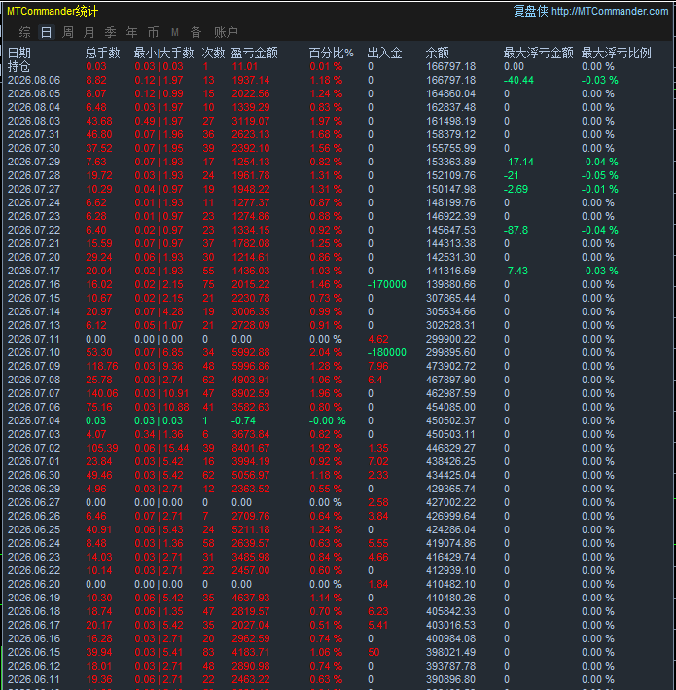The width and height of the screenshot is (676, 690).
Task: Click the 盈亏金额 column header
Action: click(x=255, y=54)
